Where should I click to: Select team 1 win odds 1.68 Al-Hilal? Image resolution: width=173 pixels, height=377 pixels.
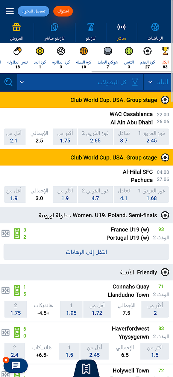pyautogui.click(x=152, y=195)
